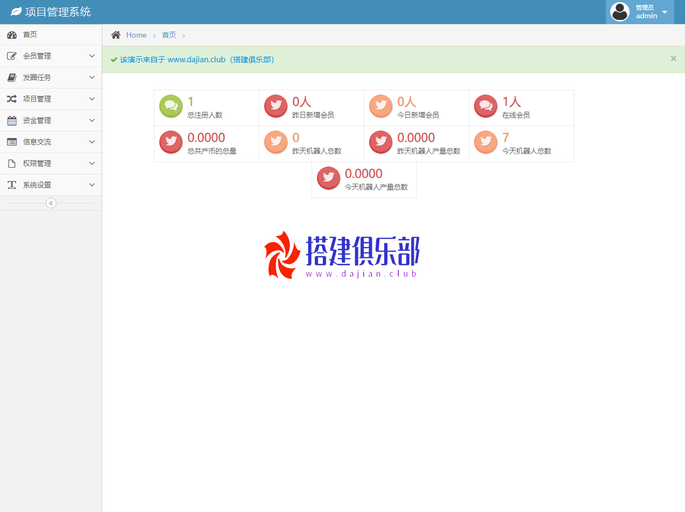685x512 pixels.
Task: Click the shuffle icon beside 项目管理
Action: coord(12,99)
